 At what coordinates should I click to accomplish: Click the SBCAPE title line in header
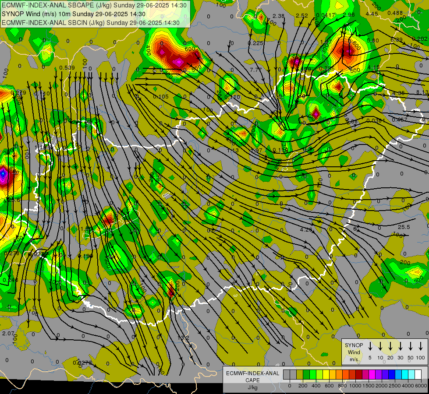[x=94, y=5]
